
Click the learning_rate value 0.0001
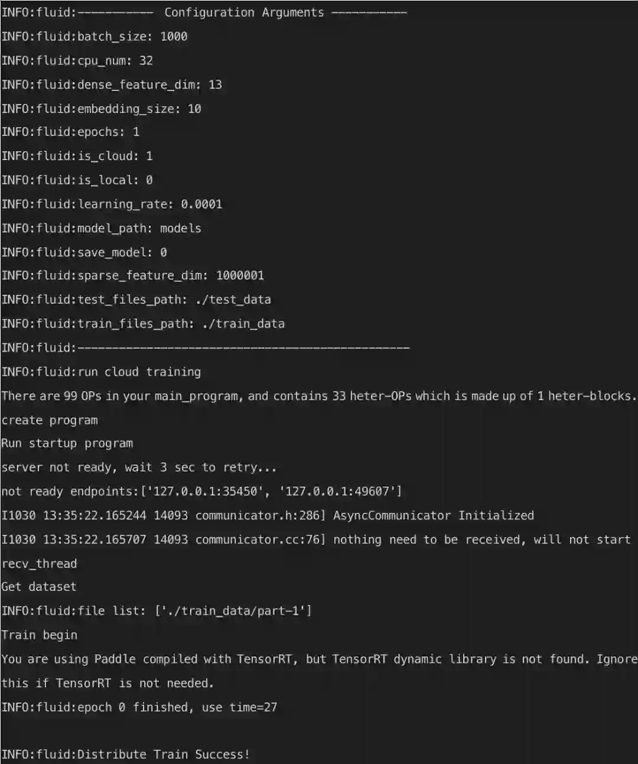click(201, 204)
